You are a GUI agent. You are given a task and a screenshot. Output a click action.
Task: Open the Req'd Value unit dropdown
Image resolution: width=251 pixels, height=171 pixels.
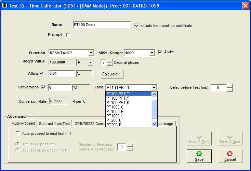coord(90,62)
